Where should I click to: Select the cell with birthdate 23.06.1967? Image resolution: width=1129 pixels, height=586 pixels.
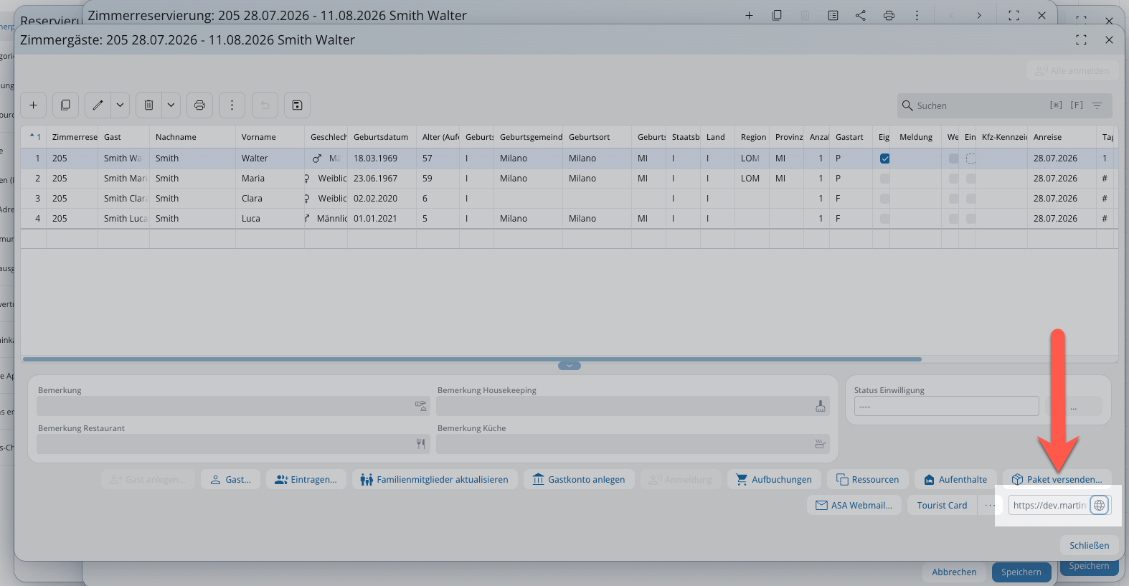(x=382, y=179)
